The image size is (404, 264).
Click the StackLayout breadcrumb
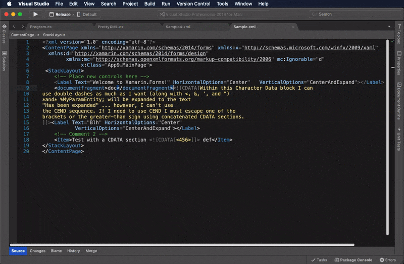point(54,35)
